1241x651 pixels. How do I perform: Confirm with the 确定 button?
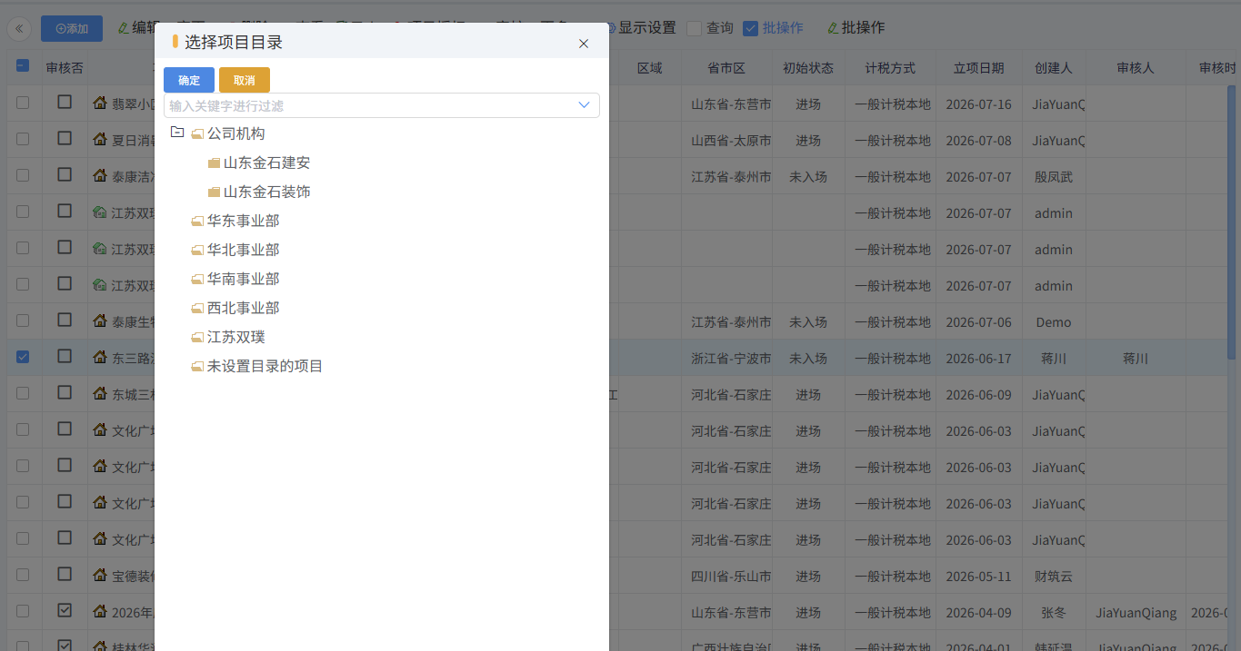click(189, 80)
